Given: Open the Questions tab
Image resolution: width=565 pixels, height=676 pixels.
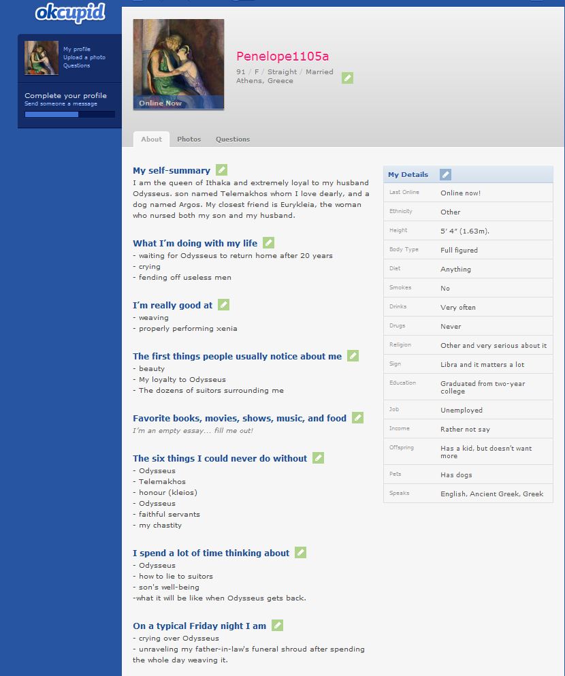Looking at the screenshot, I should pos(233,139).
